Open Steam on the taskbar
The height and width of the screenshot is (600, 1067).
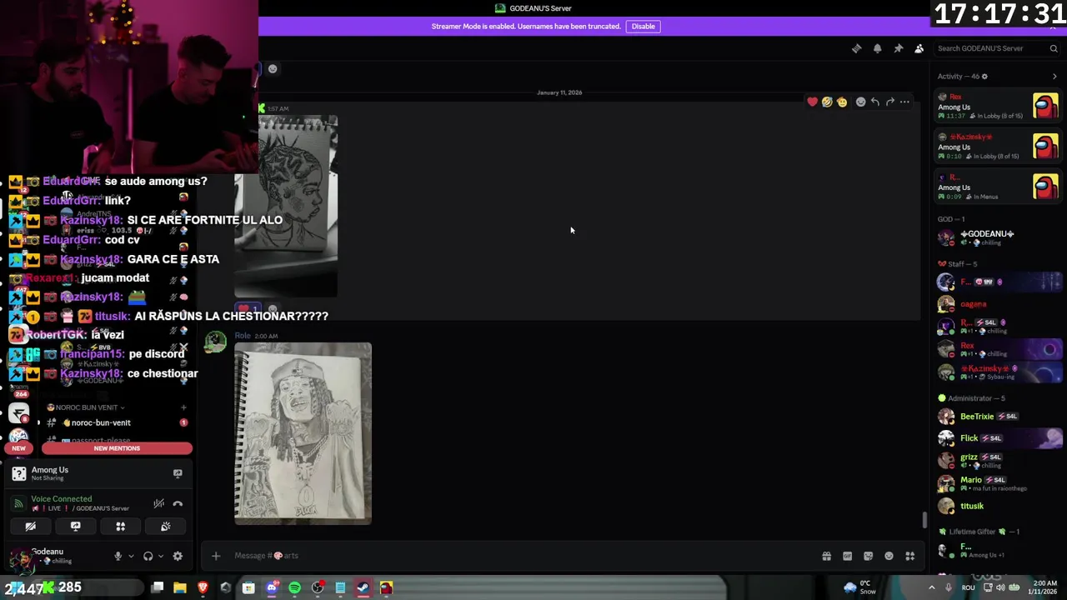point(363,588)
